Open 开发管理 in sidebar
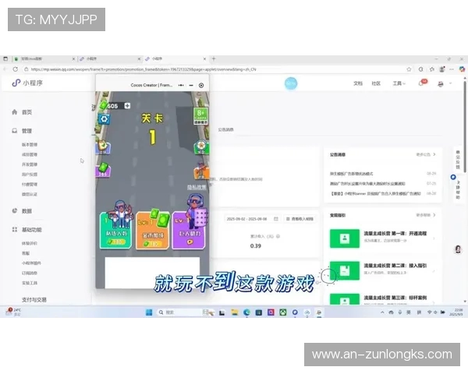This screenshot has width=468, height=374. point(30,164)
